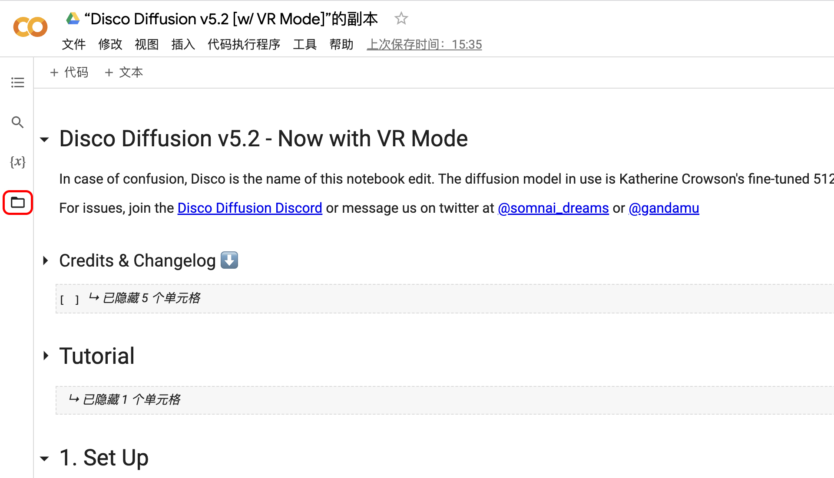Star this notebook with the star icon
Image resolution: width=834 pixels, height=478 pixels.
[401, 19]
